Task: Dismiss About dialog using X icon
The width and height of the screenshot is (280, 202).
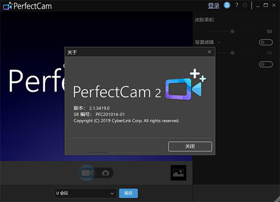Action: (210, 52)
